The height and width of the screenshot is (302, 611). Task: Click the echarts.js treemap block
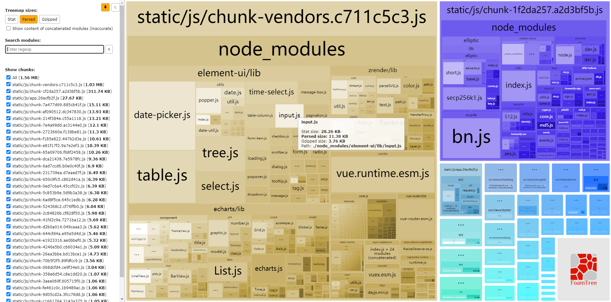pos(269,269)
